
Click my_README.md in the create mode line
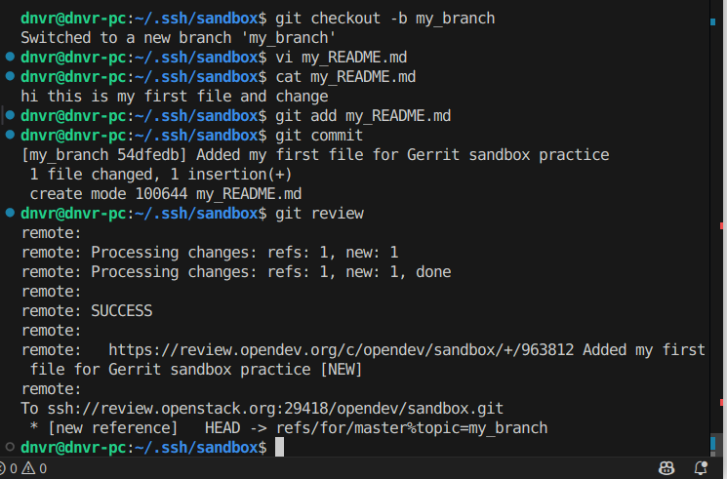[250, 193]
